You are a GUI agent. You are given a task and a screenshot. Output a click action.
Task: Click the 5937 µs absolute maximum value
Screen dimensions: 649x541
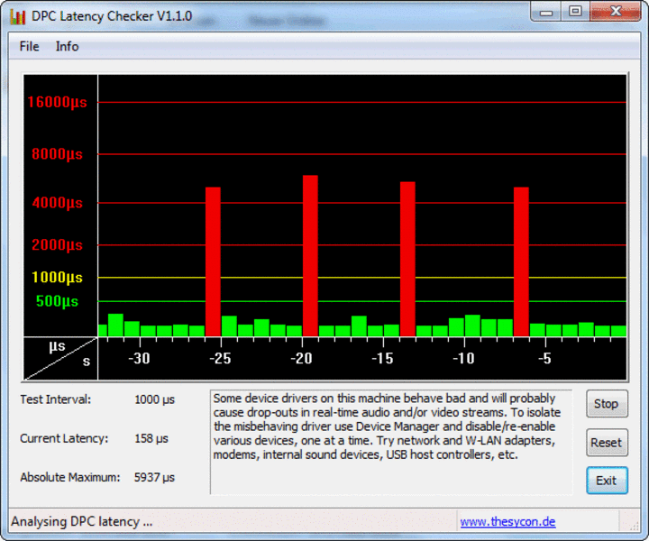[x=154, y=477]
